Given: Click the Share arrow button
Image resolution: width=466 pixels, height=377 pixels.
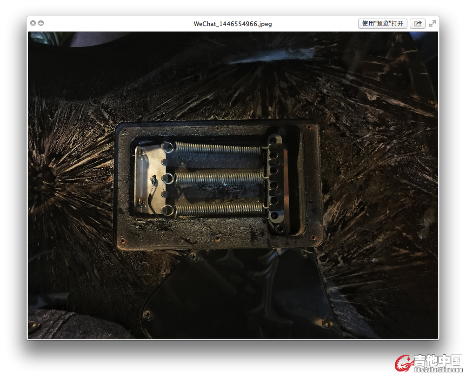Looking at the screenshot, I should [418, 23].
